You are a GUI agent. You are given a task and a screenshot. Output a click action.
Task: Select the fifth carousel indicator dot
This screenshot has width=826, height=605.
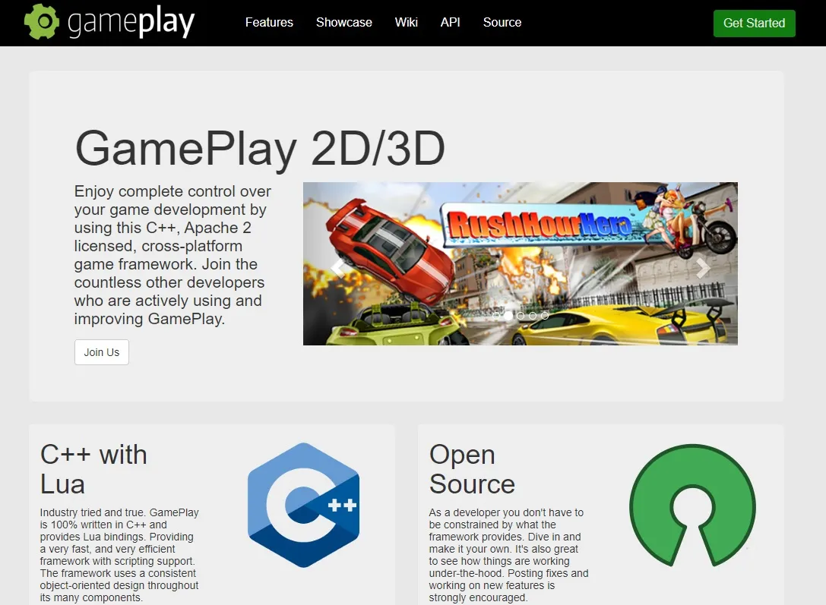545,316
